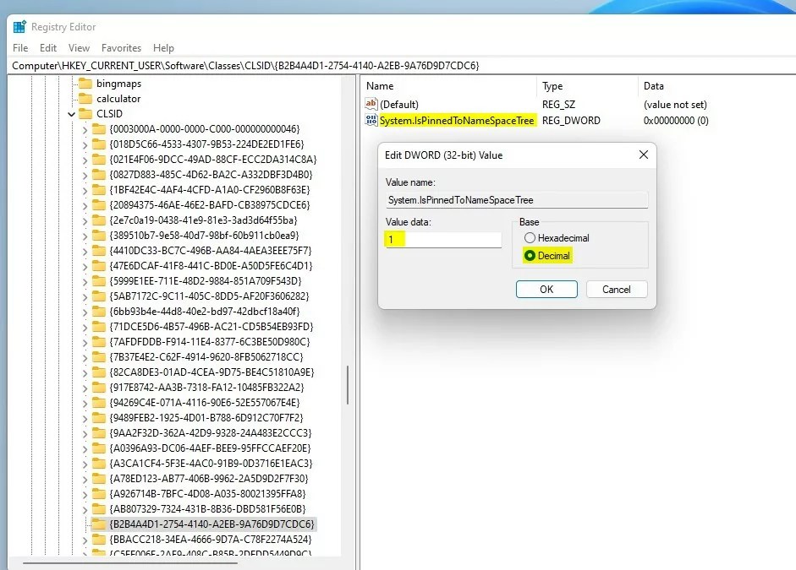The image size is (796, 570).
Task: Collapse the CLSID key using its chevron
Action: coord(71,114)
